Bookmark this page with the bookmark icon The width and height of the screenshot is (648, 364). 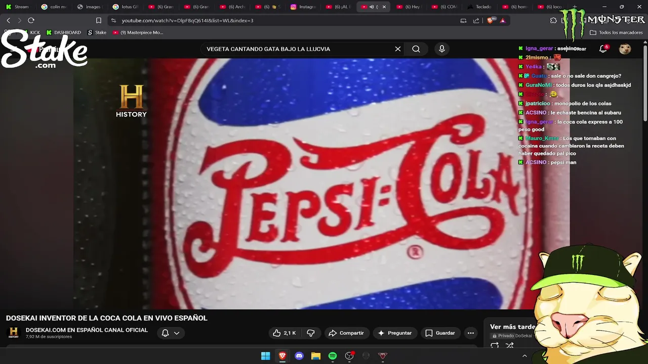pyautogui.click(x=99, y=20)
